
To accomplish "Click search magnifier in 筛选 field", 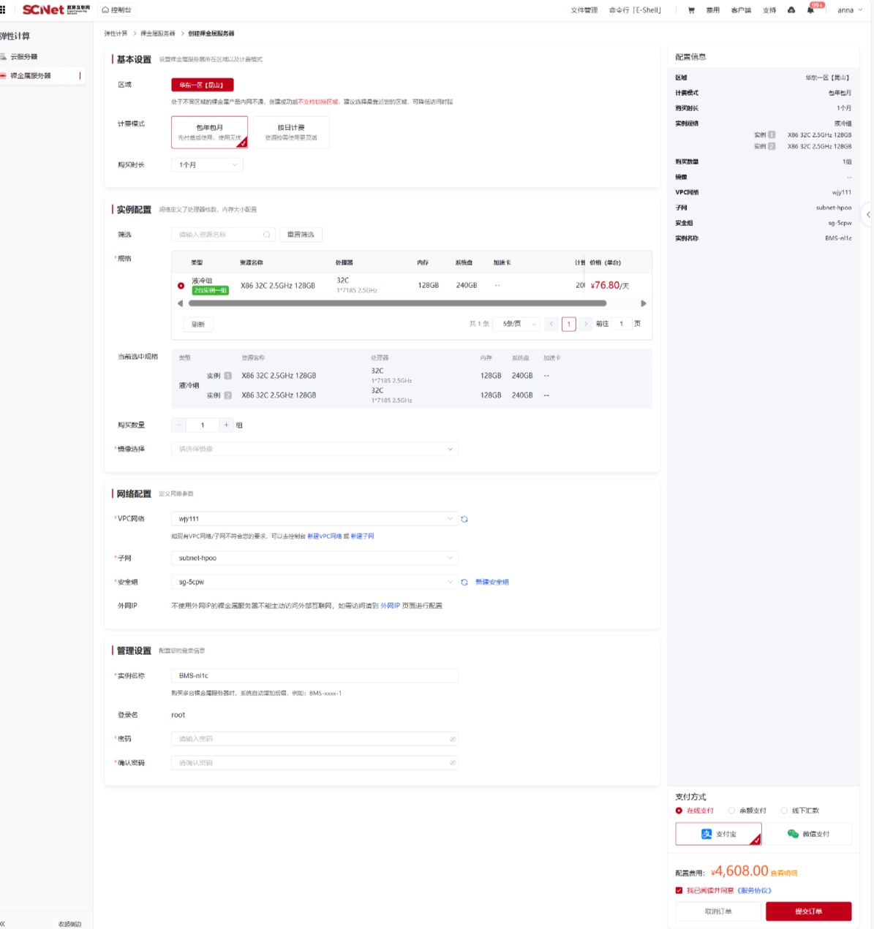I will (x=266, y=235).
